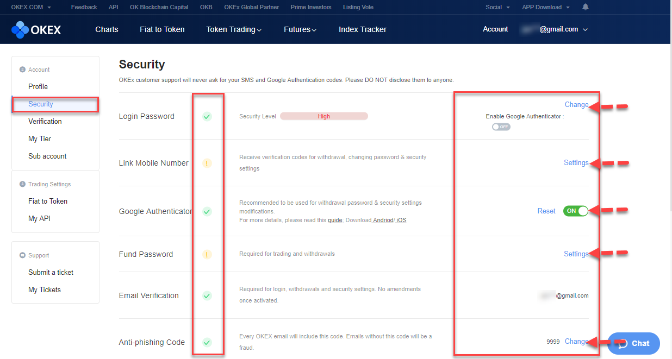Viewport: 672px width, 359px height.
Task: Click the Anti-phishing Code label
Action: point(152,342)
